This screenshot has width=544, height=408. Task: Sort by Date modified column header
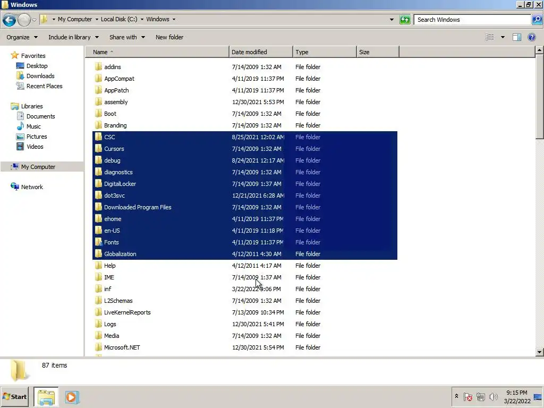261,52
